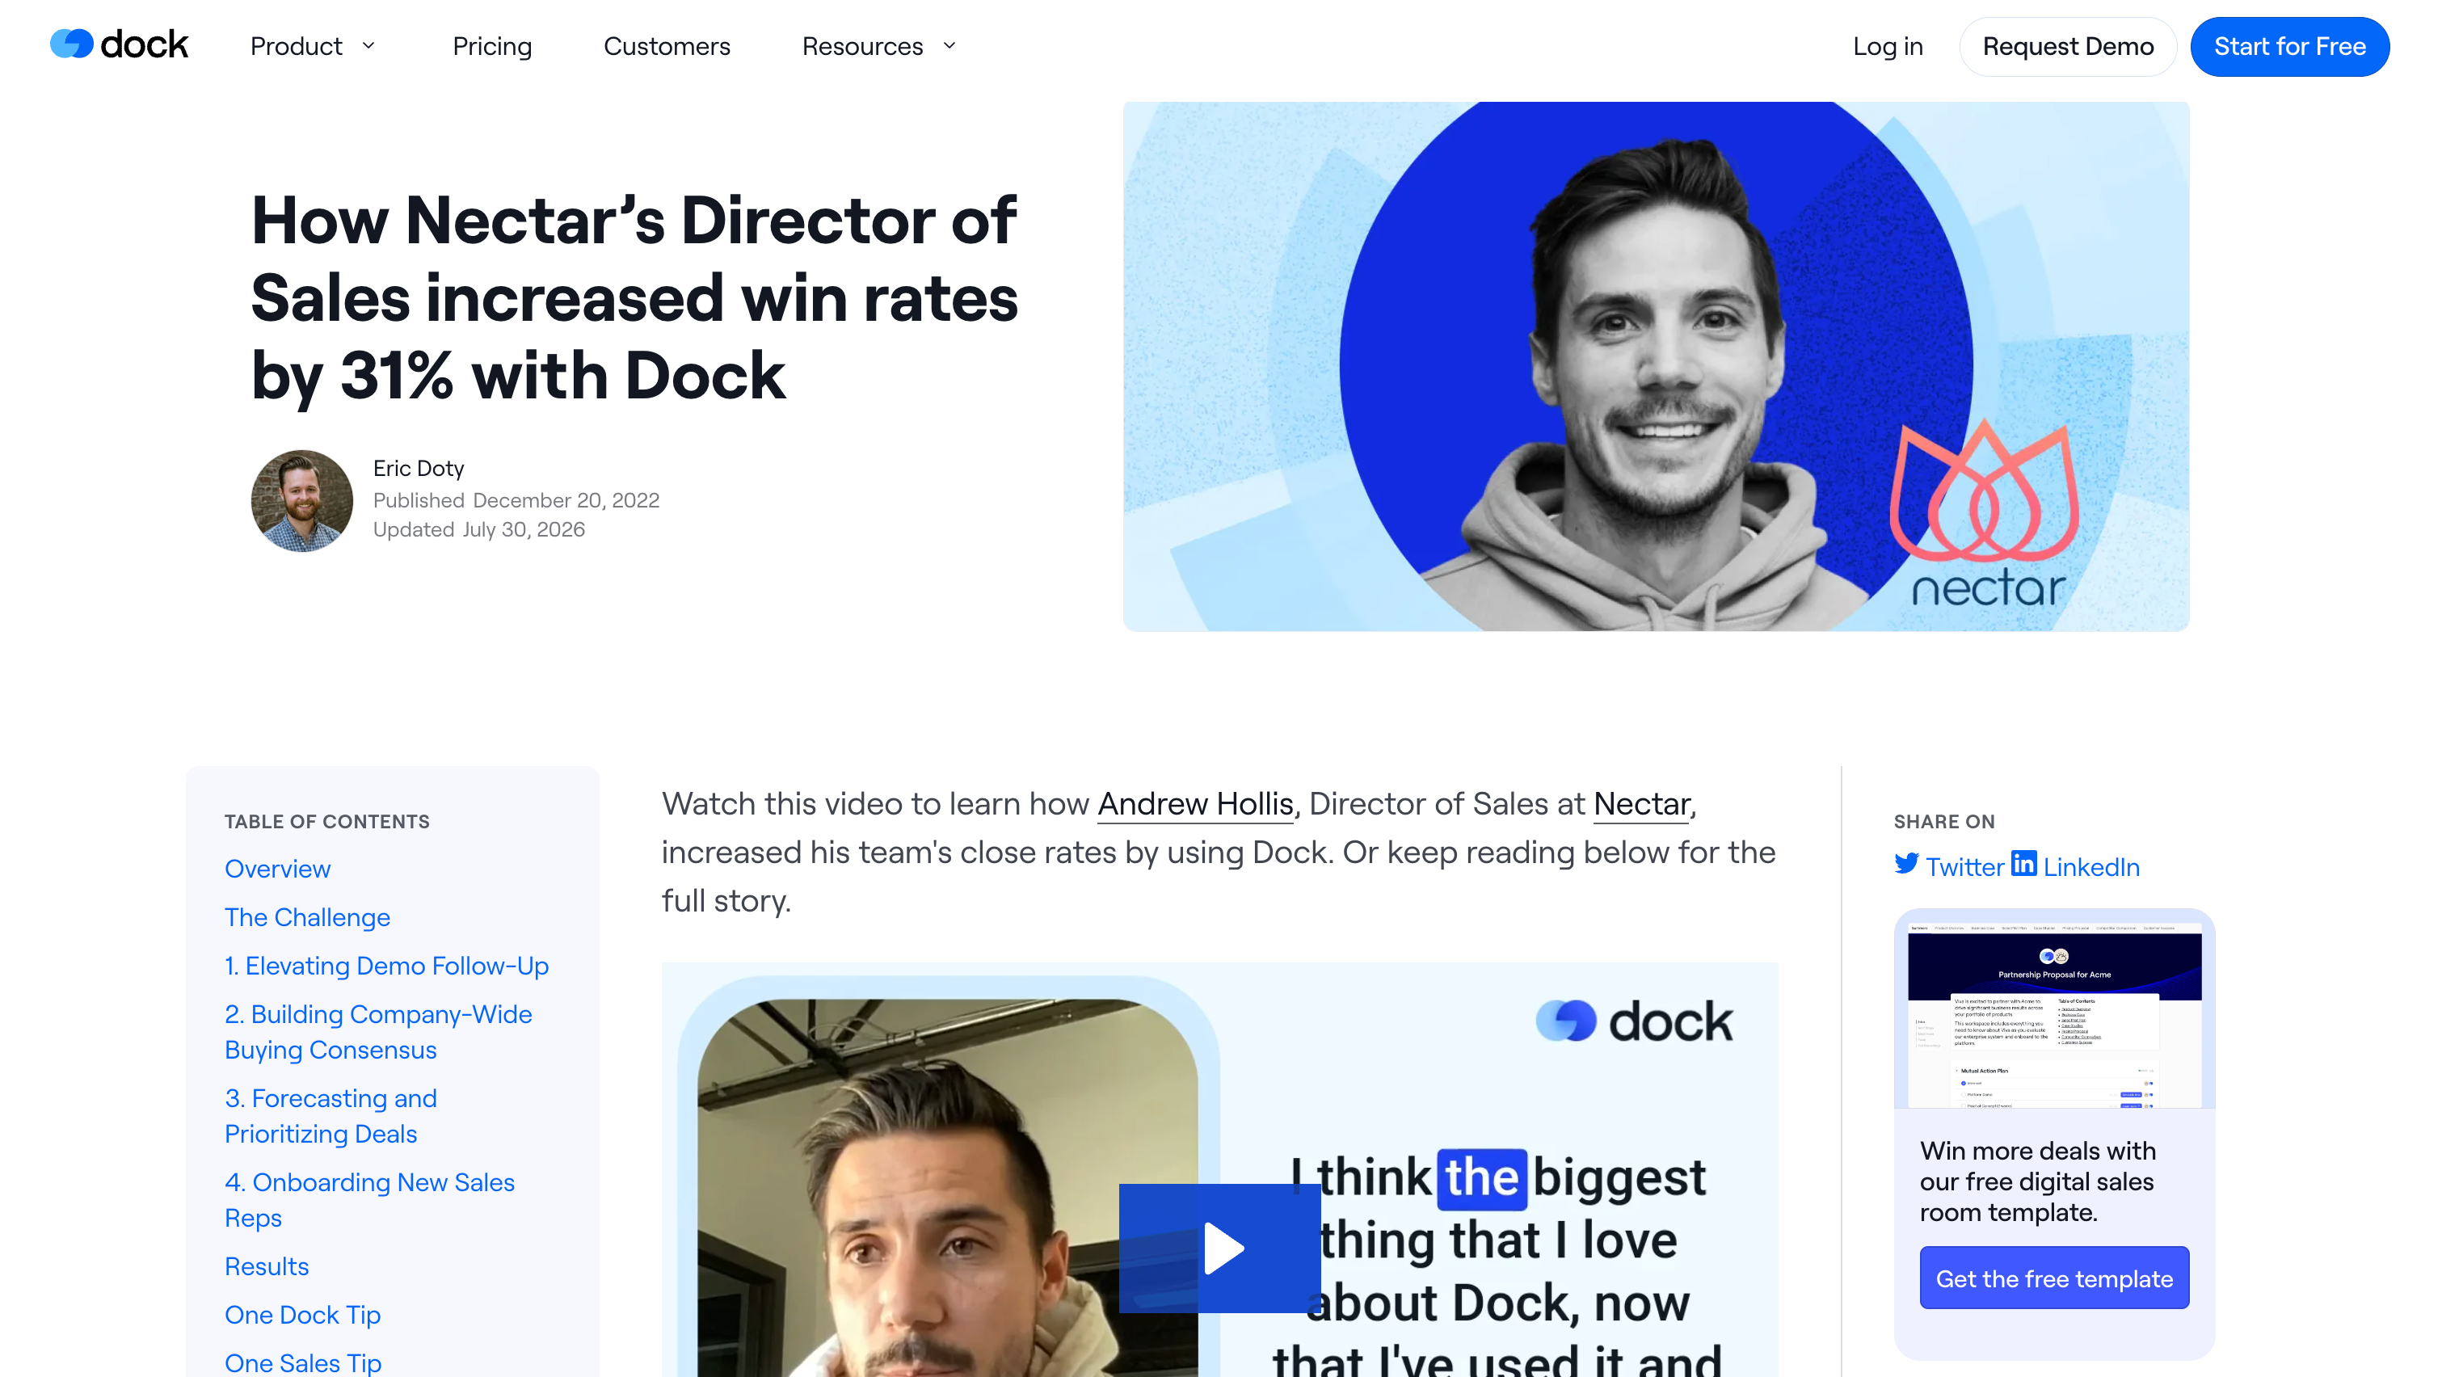This screenshot has width=2442, height=1377.
Task: Expand the Resources dropdown chevron
Action: point(949,45)
